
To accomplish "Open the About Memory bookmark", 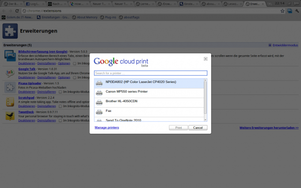I will click(84, 17).
